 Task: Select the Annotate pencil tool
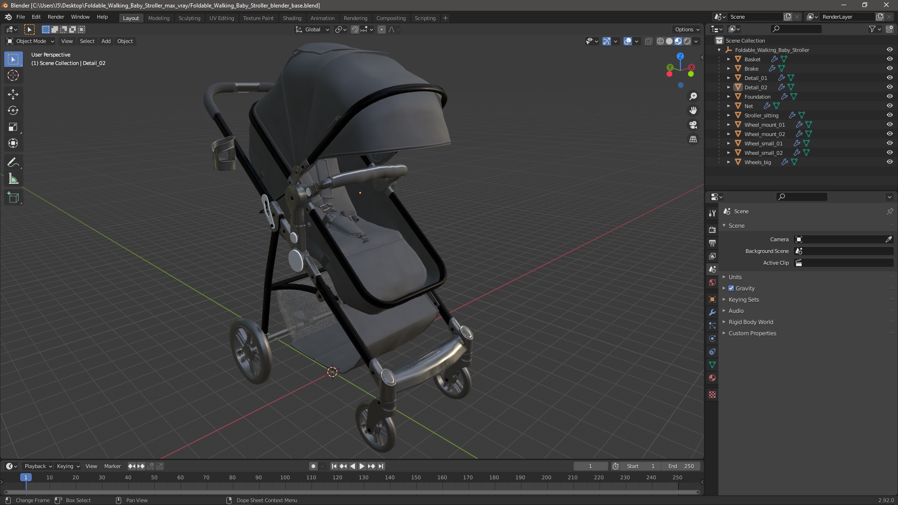click(x=13, y=163)
